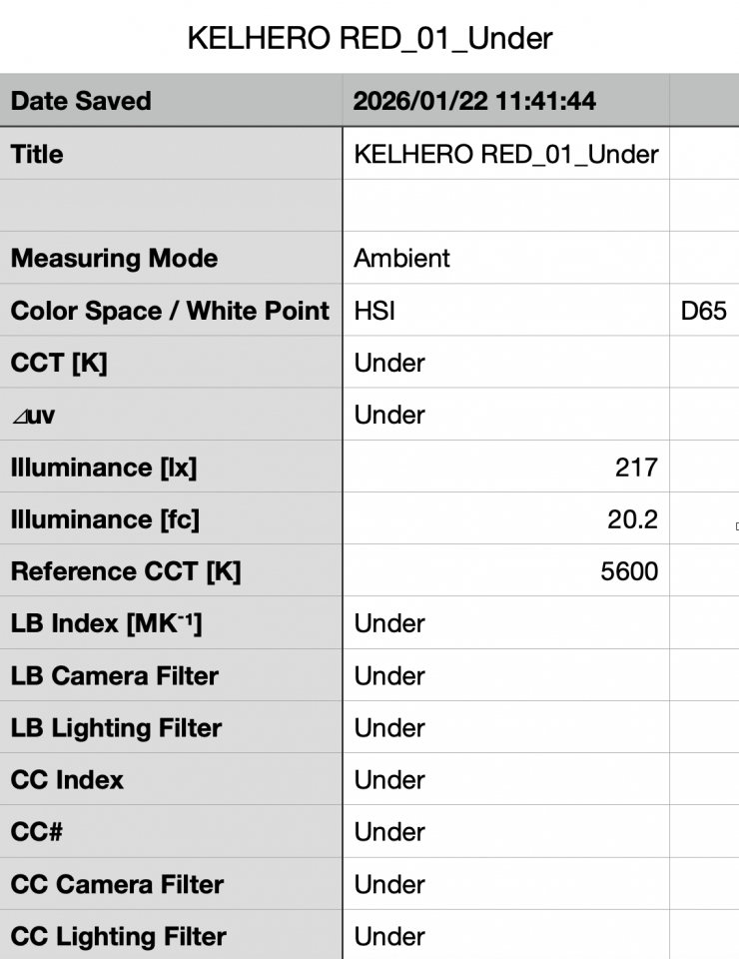Select the CC Index label cell
This screenshot has height=959, width=739.
coord(171,780)
